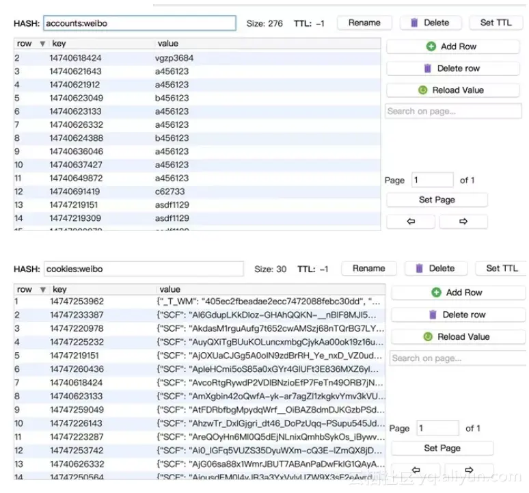Select value c62733 in accounts table

click(x=169, y=191)
